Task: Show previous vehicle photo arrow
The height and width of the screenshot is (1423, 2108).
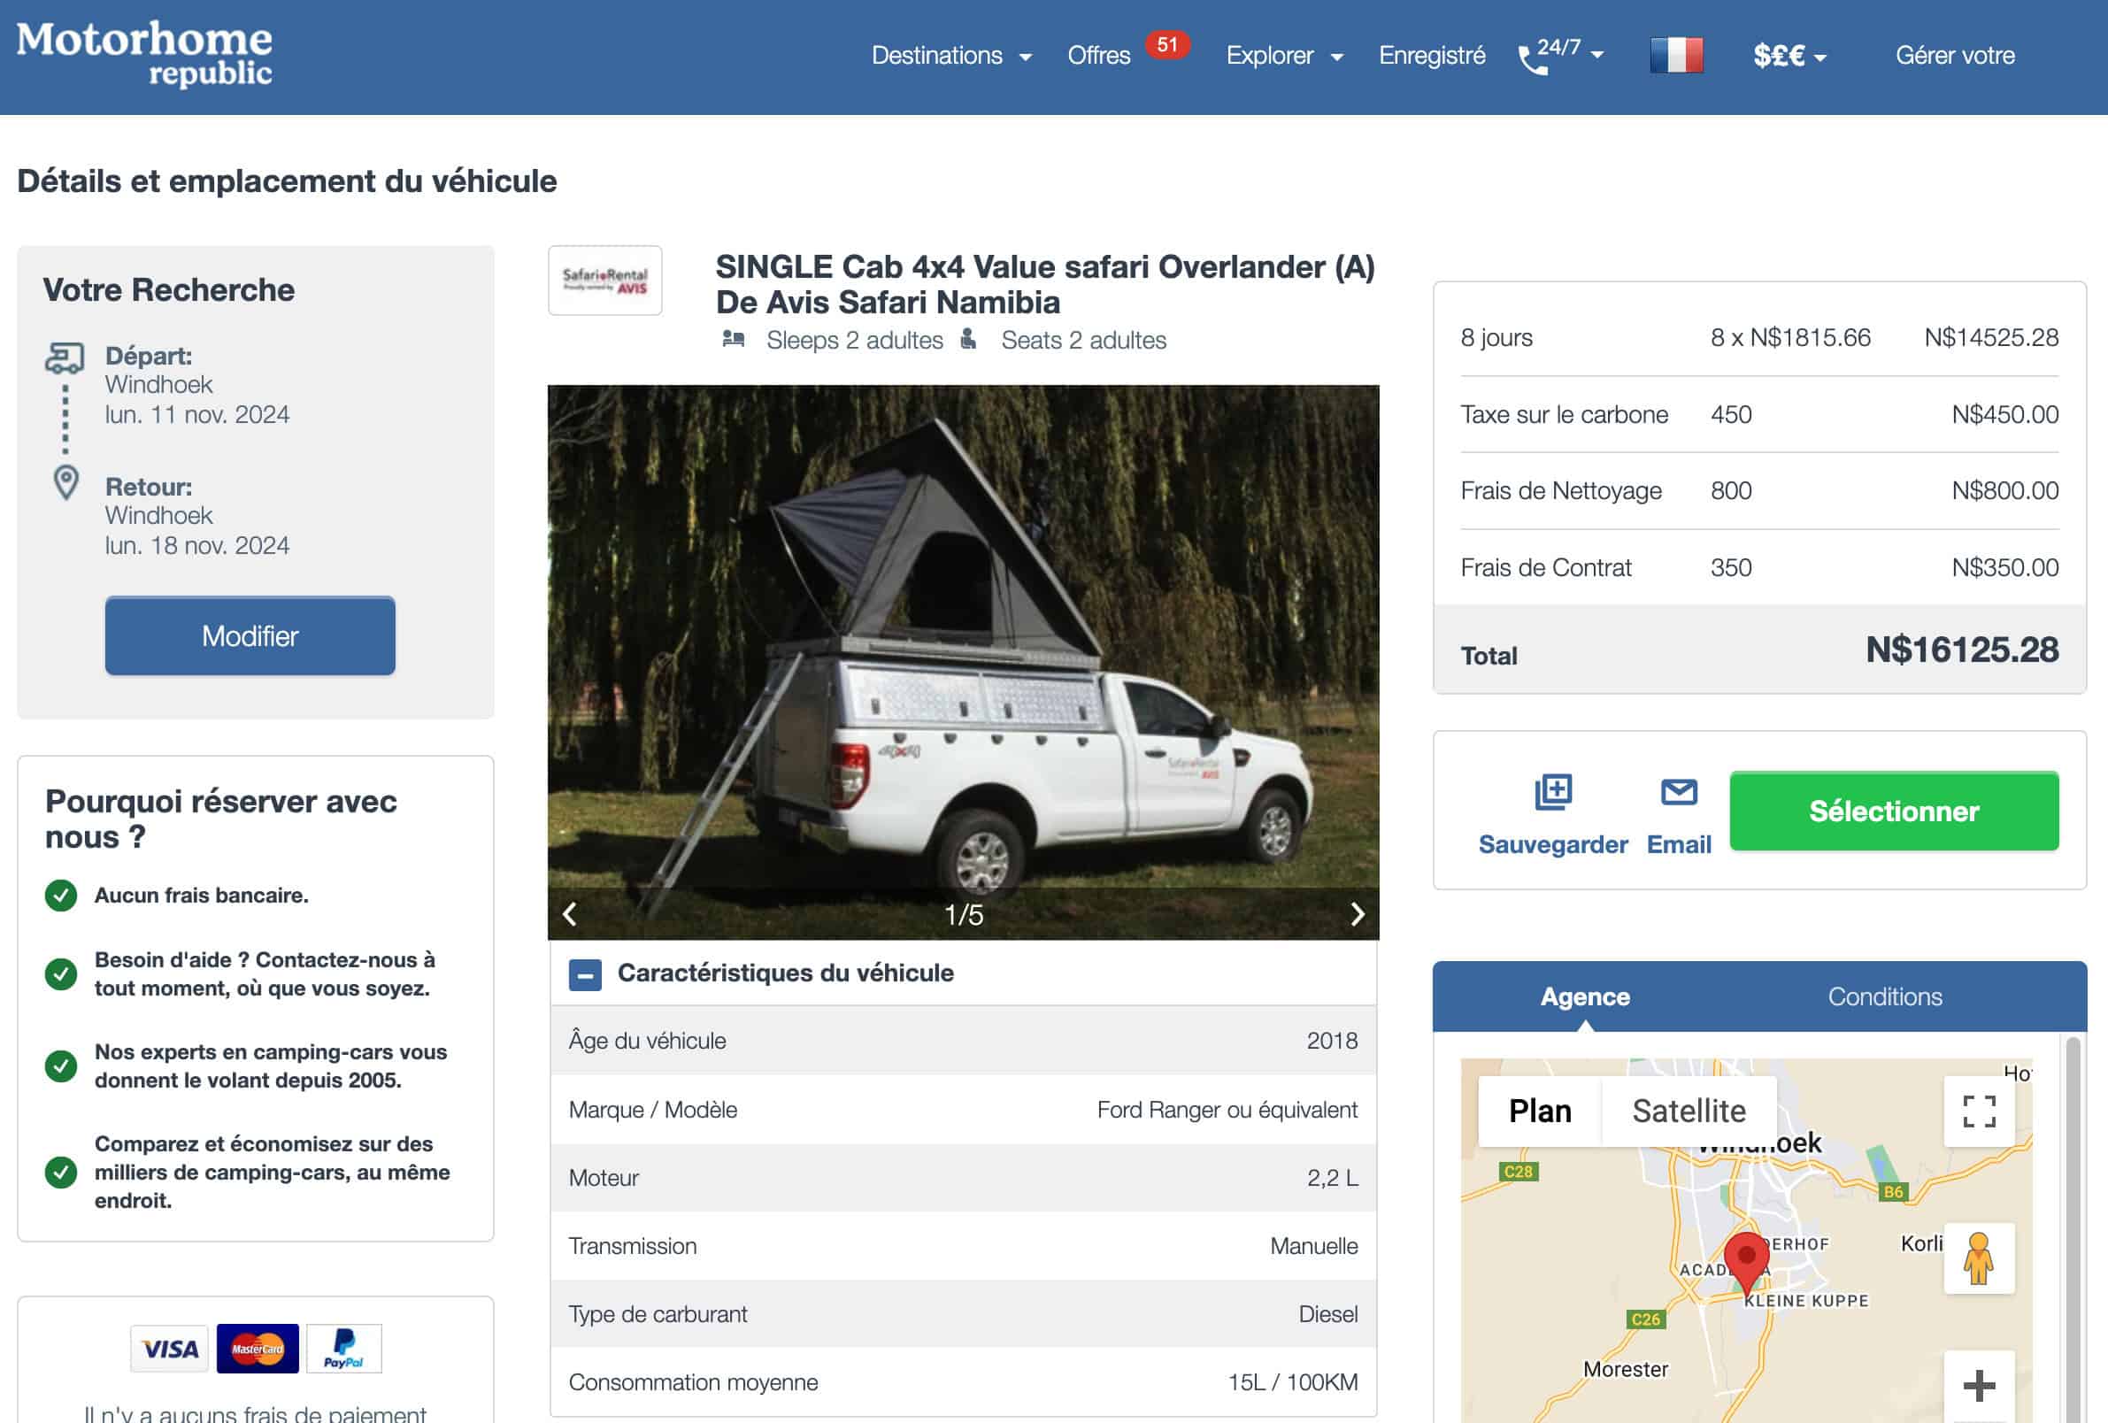Action: click(x=571, y=914)
